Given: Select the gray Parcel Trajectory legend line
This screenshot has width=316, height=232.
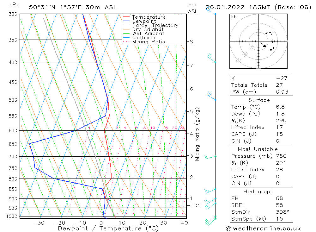Looking at the screenshot, I should click(x=126, y=25).
